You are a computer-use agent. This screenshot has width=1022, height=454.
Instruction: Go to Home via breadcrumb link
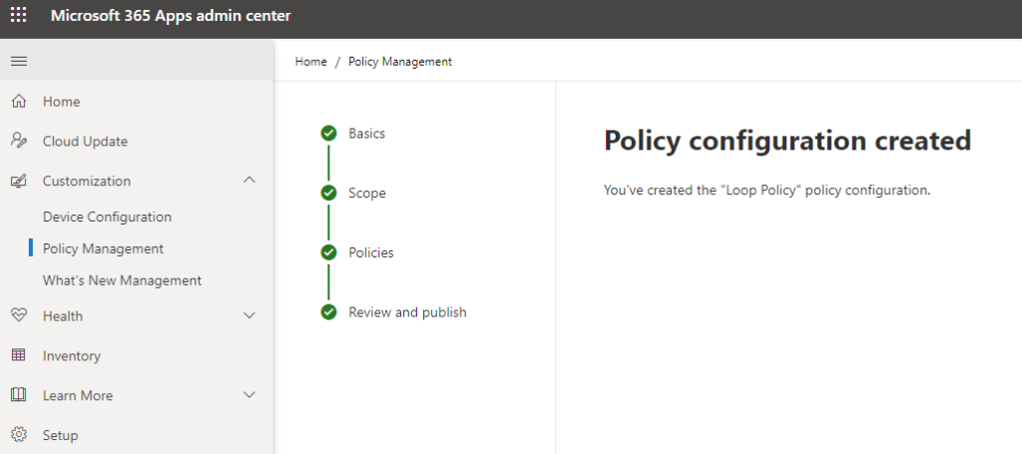point(311,62)
